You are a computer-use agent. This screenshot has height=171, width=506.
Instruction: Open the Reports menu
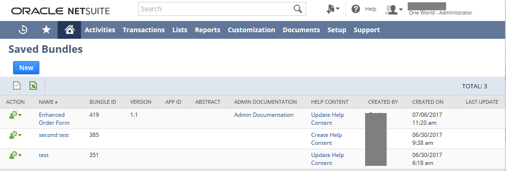pos(207,30)
